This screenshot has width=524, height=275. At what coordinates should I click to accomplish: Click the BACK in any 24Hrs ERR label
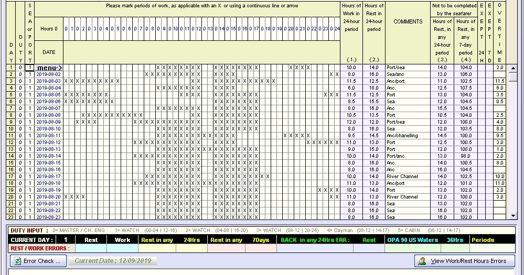(x=315, y=240)
